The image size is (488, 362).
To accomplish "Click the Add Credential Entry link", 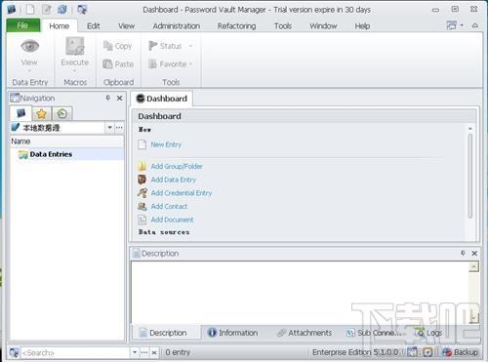I will click(182, 193).
